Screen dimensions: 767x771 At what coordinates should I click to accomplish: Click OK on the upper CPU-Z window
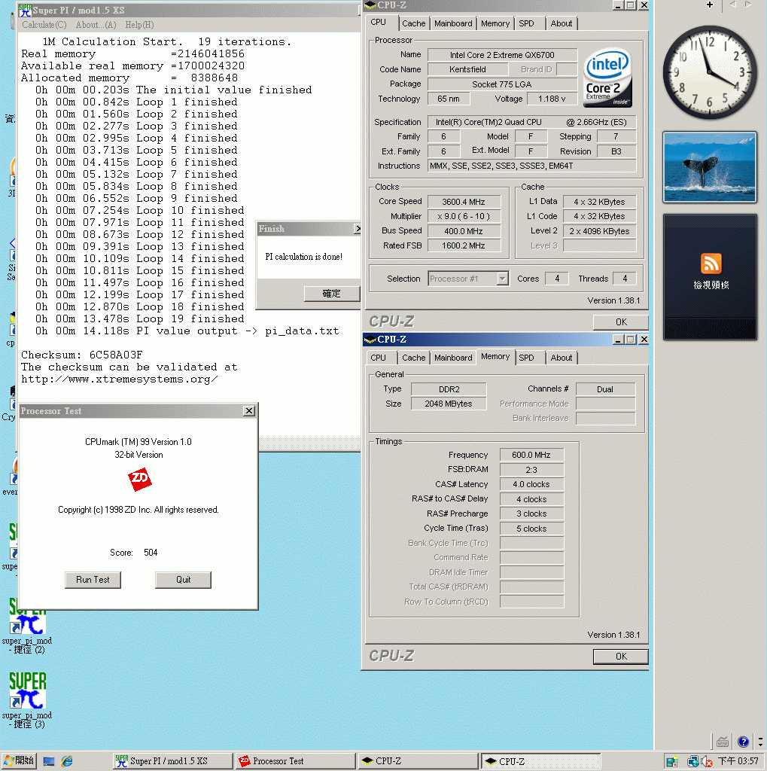[620, 321]
